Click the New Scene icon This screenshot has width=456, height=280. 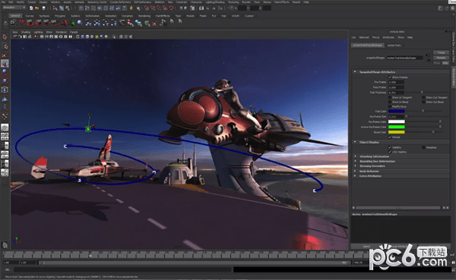[x=31, y=8]
